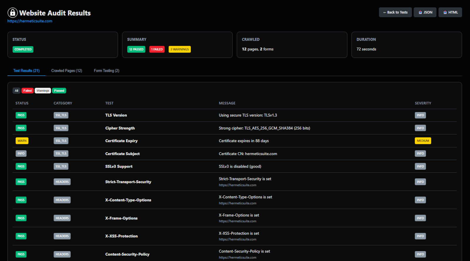Switch to Crawled Pages tab

[x=67, y=71]
